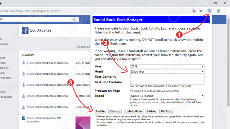Click the page vertical scrollbar

click(228, 62)
